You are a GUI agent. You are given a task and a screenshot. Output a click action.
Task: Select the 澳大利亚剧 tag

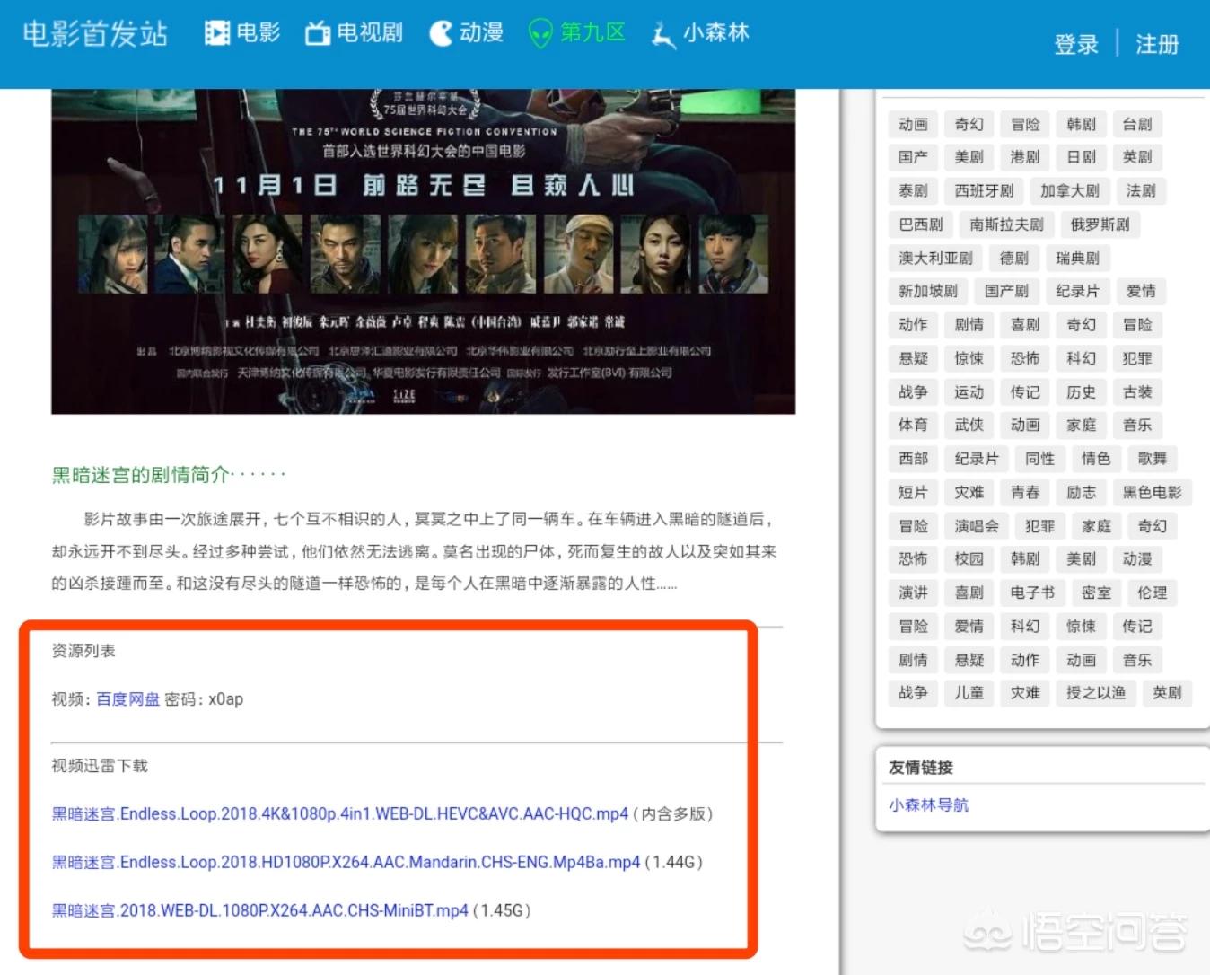(935, 258)
